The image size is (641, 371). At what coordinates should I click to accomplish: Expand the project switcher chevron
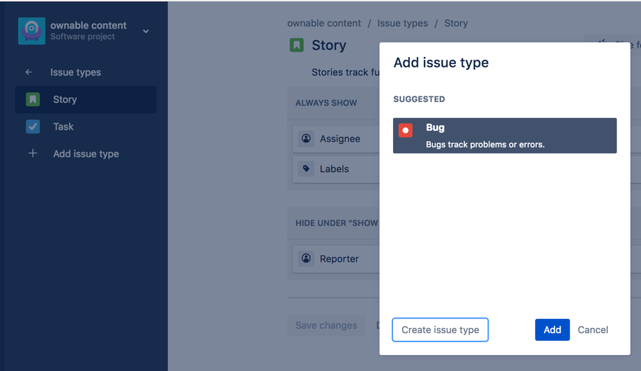pyautogui.click(x=146, y=31)
